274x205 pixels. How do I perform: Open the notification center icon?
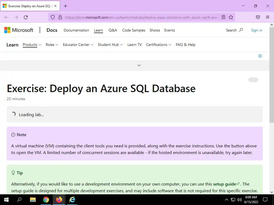[x=265, y=200]
